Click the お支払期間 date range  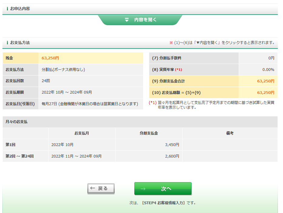(x=67, y=92)
